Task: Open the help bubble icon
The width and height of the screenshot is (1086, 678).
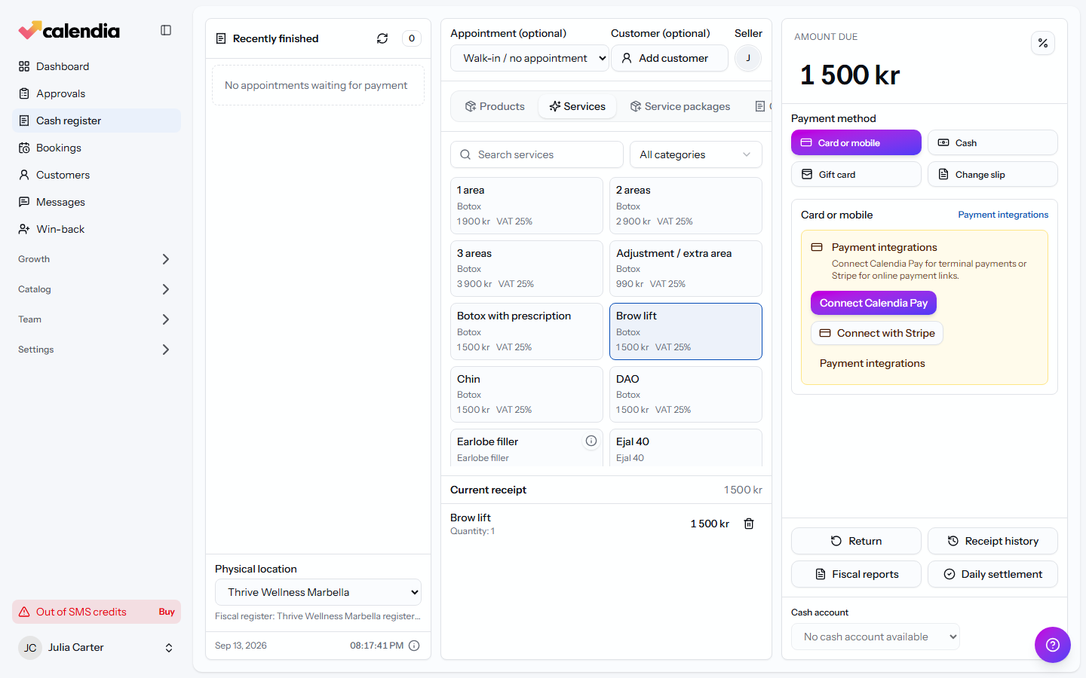Action: point(1053,645)
